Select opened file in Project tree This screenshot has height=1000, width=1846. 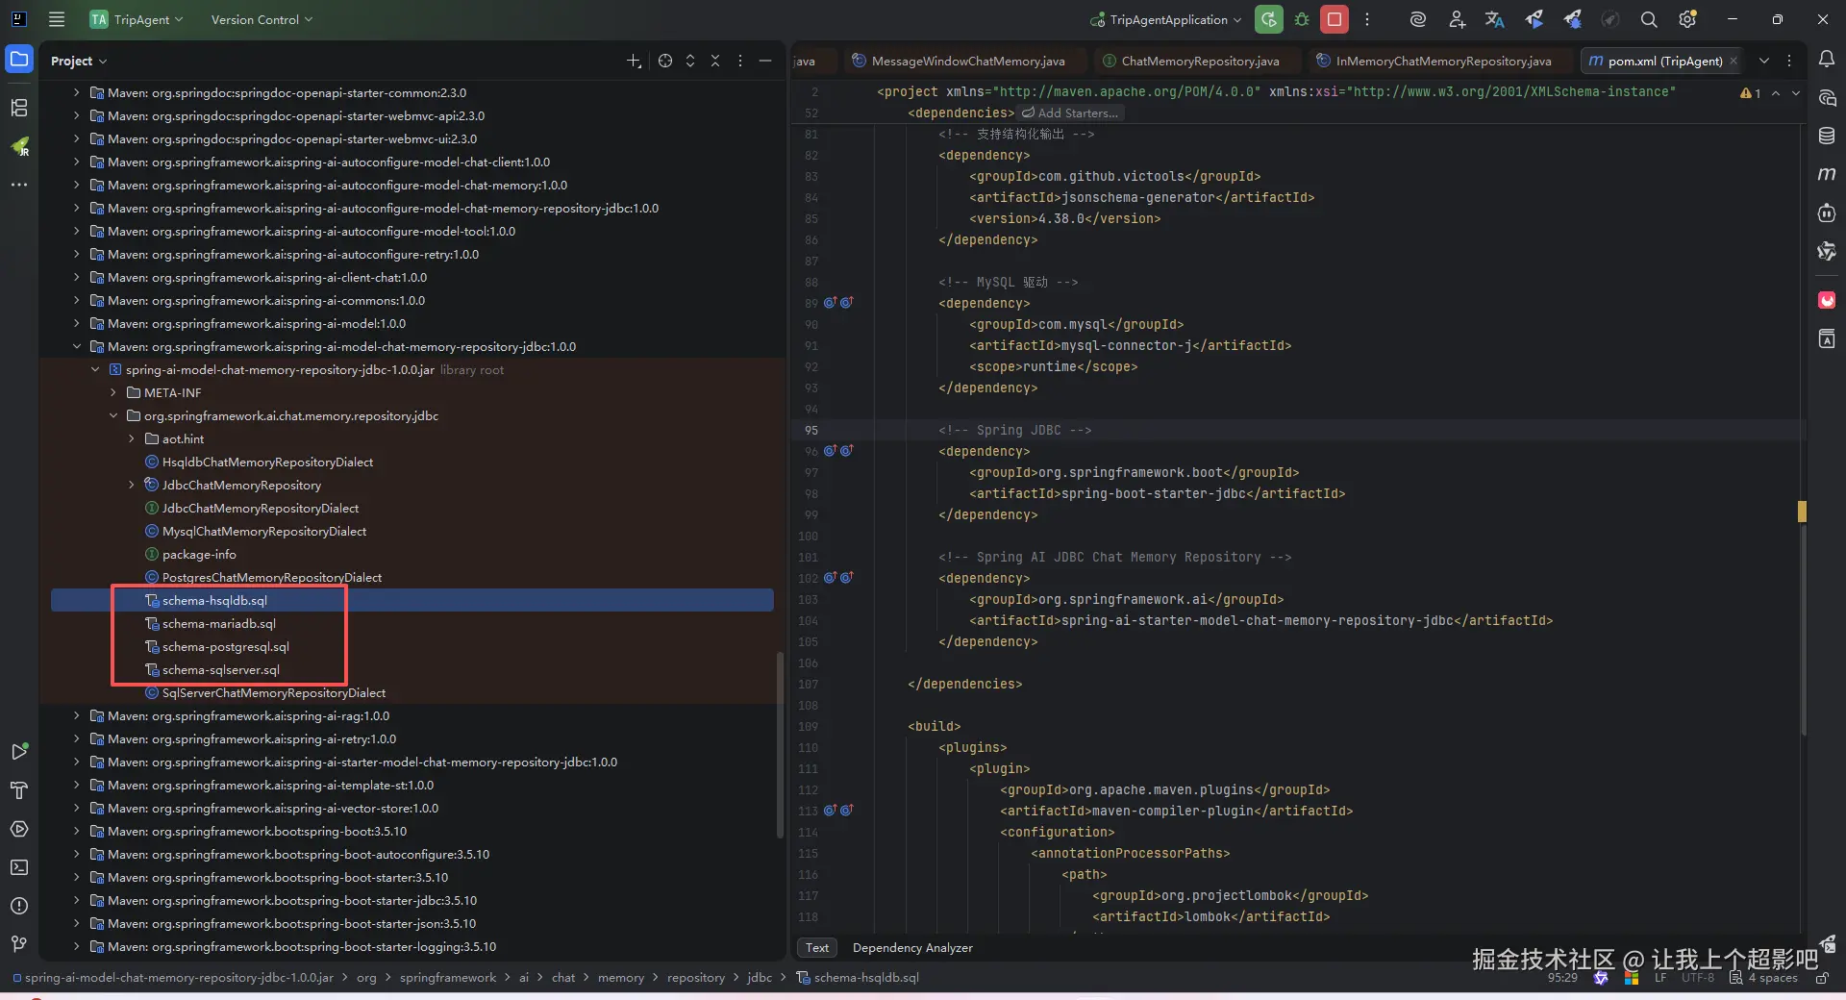(665, 61)
